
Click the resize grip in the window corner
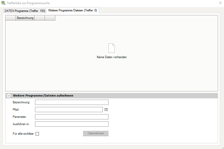point(222,147)
